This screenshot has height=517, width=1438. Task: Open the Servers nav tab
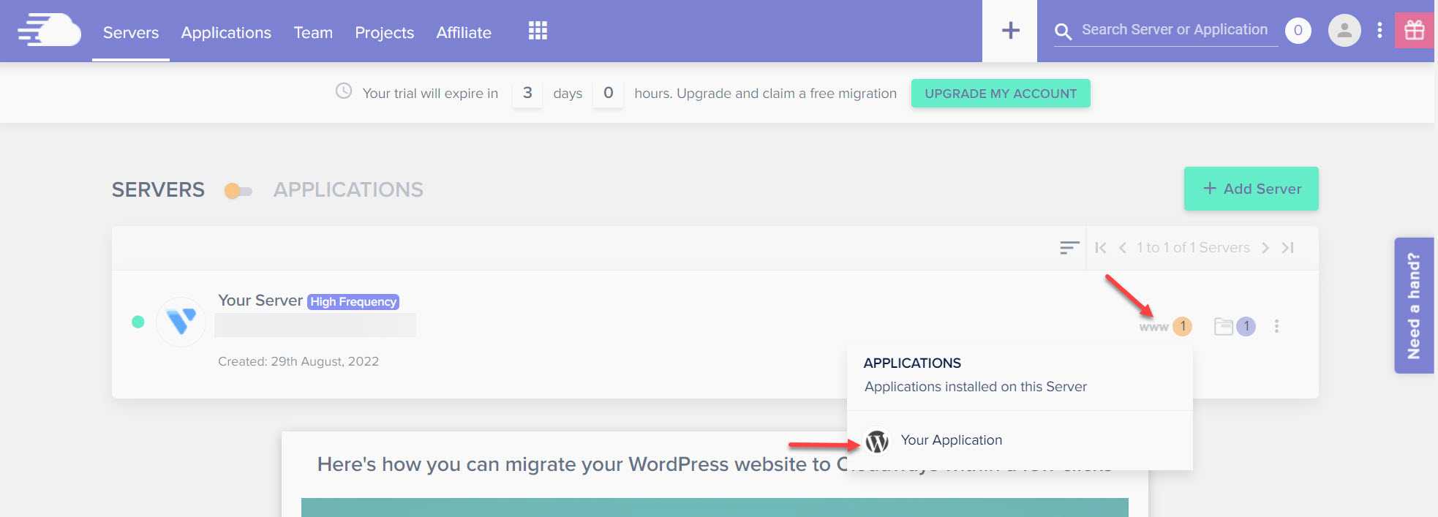[131, 33]
